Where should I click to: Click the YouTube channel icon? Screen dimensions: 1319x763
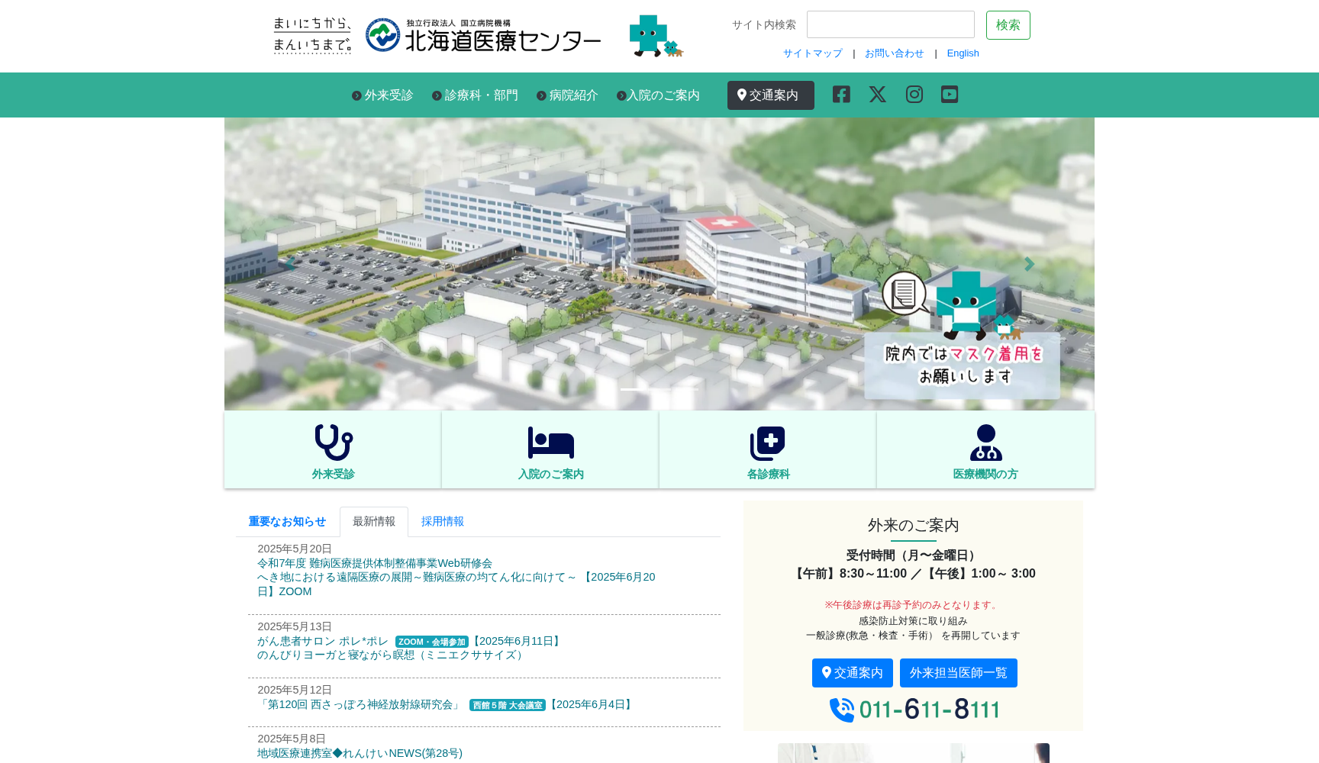point(950,95)
